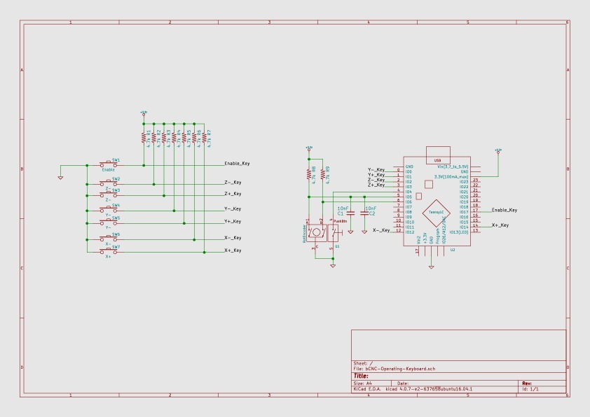Select the TeensyLC diamond chip outline
This screenshot has height=417, width=590.
[x=436, y=213]
